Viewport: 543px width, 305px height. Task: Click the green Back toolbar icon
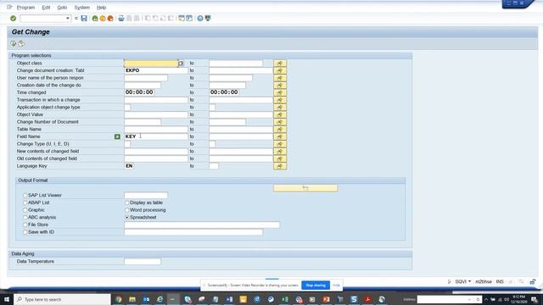click(95, 19)
